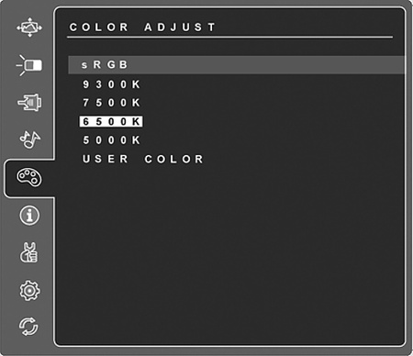Click the white selection box around 6500K
Screen dimensions: 413x356
(x=111, y=121)
